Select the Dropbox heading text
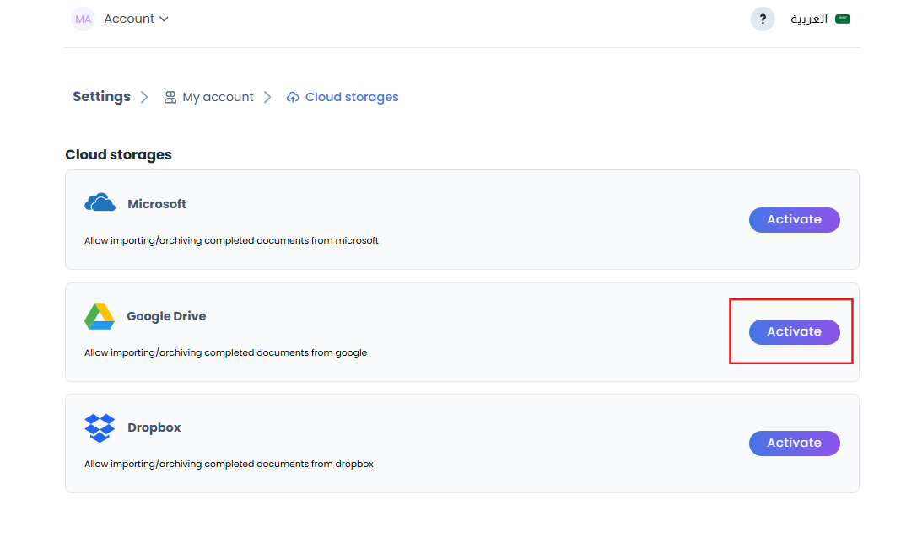 point(154,427)
